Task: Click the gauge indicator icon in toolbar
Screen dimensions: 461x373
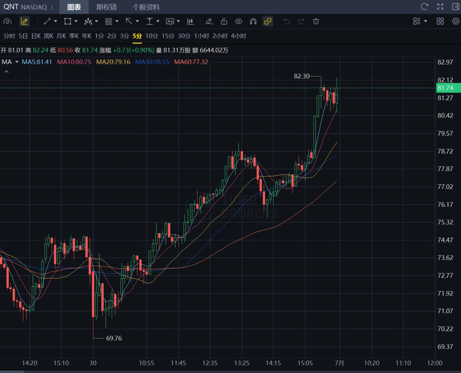Action: (x=7, y=22)
